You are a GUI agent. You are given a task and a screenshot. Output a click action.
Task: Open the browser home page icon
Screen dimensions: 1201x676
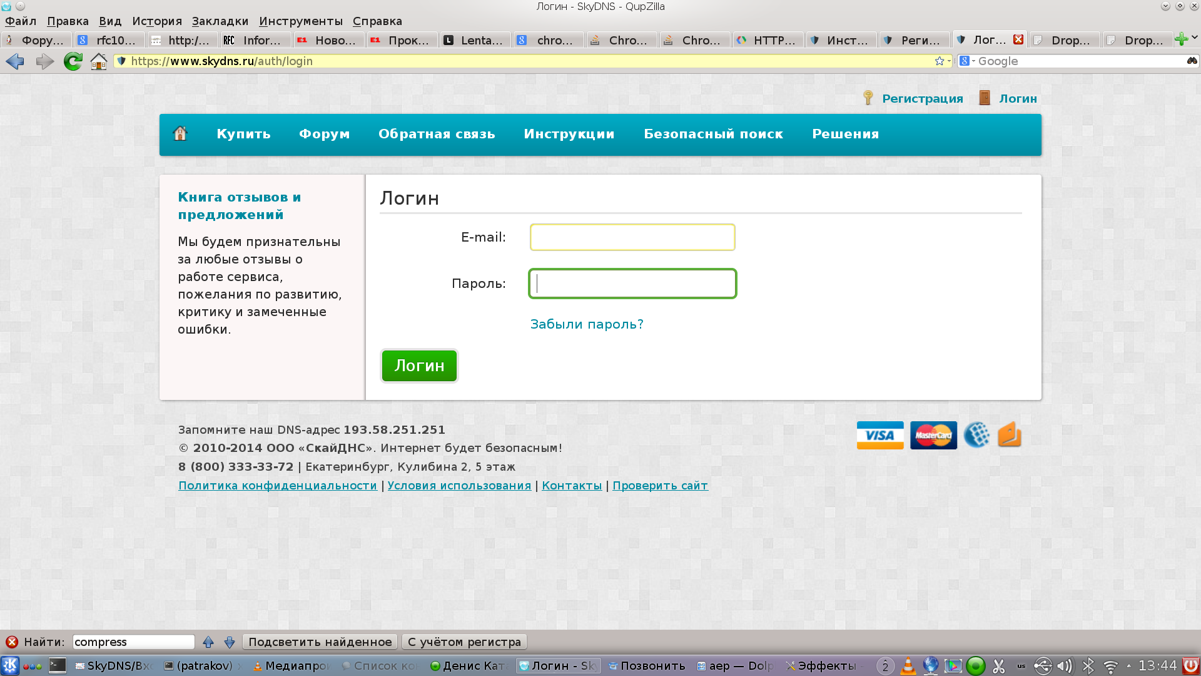99,61
